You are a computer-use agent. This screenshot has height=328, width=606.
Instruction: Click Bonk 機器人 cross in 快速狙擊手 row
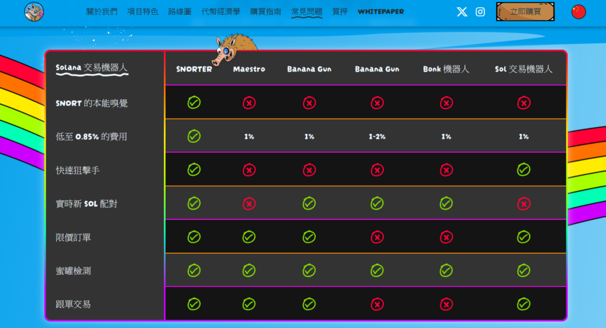click(446, 170)
